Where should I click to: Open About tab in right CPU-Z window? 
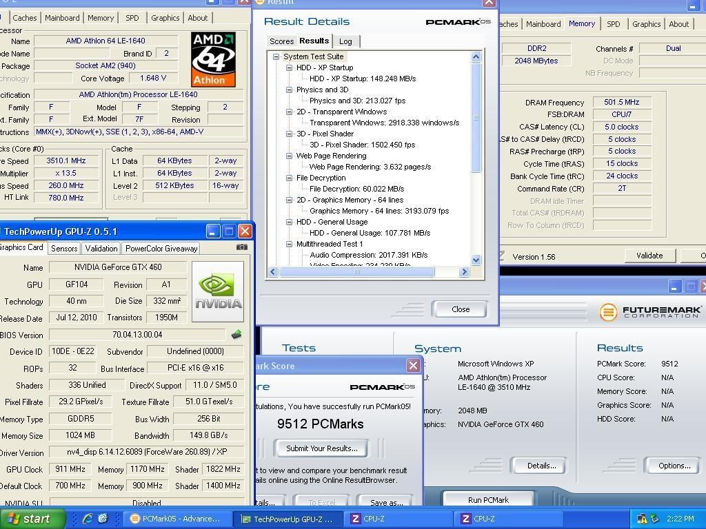678,24
